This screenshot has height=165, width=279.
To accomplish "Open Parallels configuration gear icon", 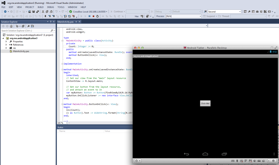I will point(274,161).
